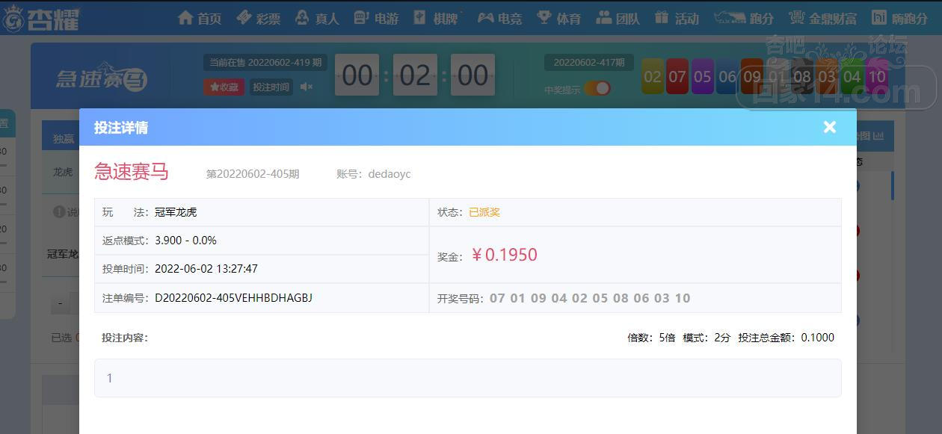Open the 活动 promotions menu

pos(677,18)
